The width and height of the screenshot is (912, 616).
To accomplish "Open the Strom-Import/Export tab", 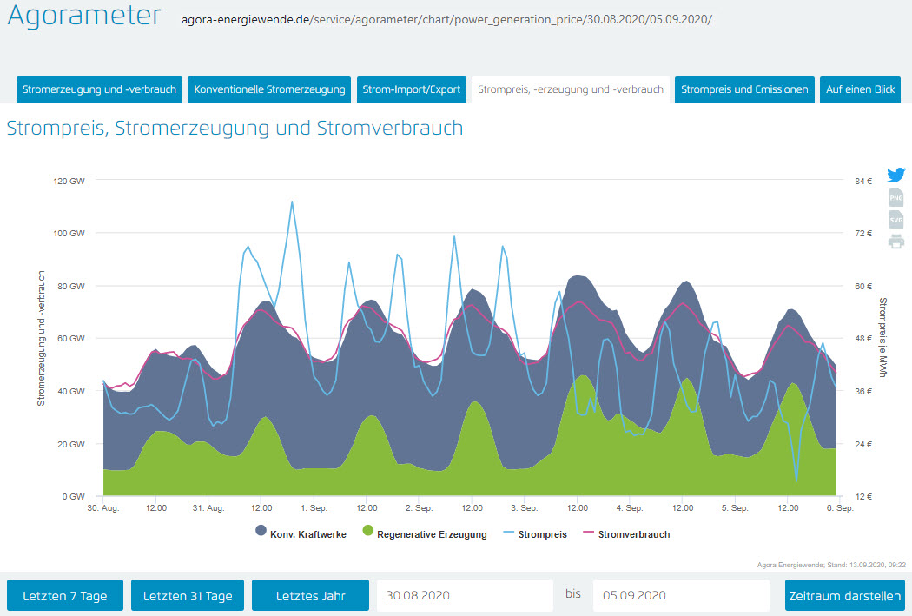I will coord(411,89).
